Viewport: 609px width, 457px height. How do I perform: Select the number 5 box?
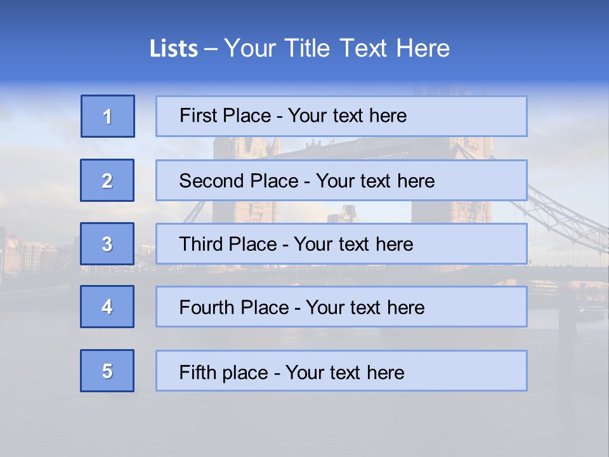click(x=107, y=371)
